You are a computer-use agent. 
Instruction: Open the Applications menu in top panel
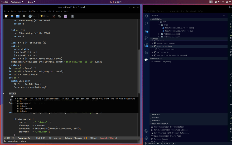[17, 2]
